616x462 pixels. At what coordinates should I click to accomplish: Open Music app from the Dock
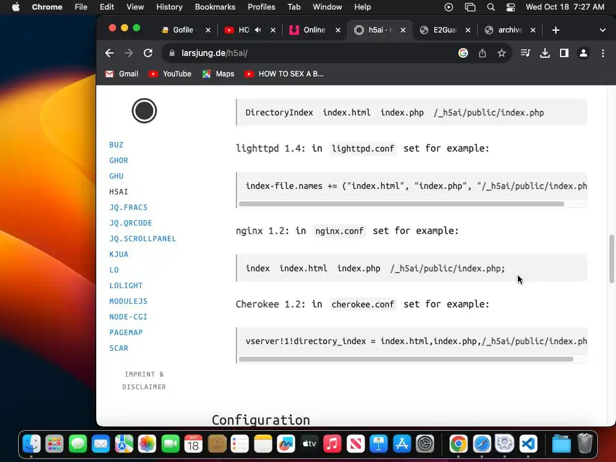[332, 445]
